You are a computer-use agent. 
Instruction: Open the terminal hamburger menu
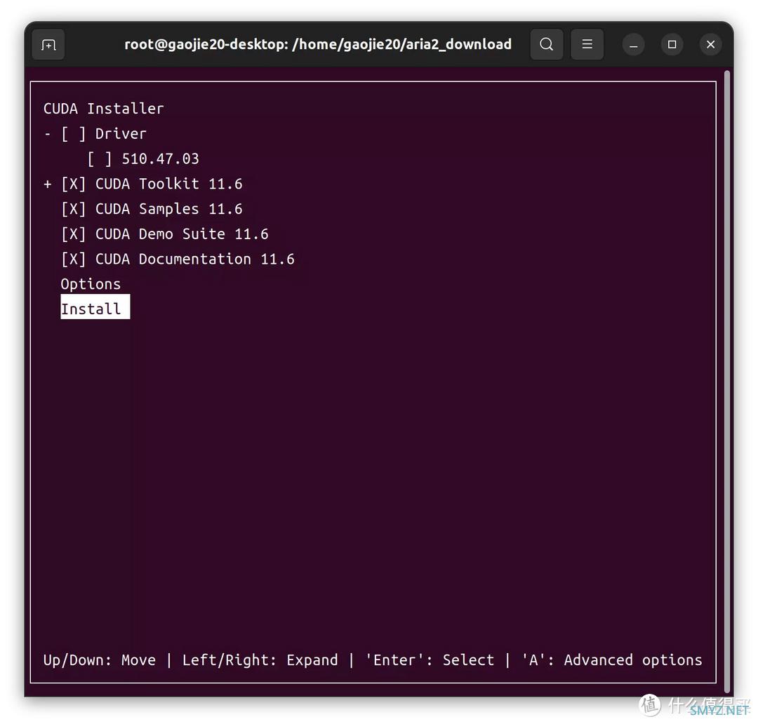(587, 44)
